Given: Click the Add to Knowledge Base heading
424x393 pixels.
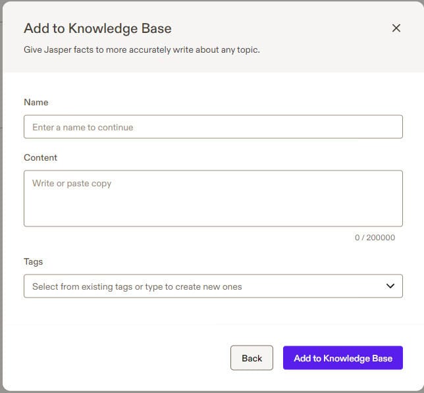Looking at the screenshot, I should click(x=97, y=28).
